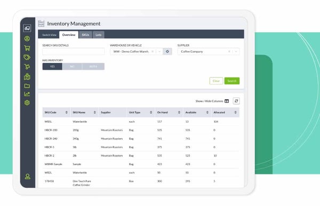Click Show / Hide Columns text link

[209, 101]
